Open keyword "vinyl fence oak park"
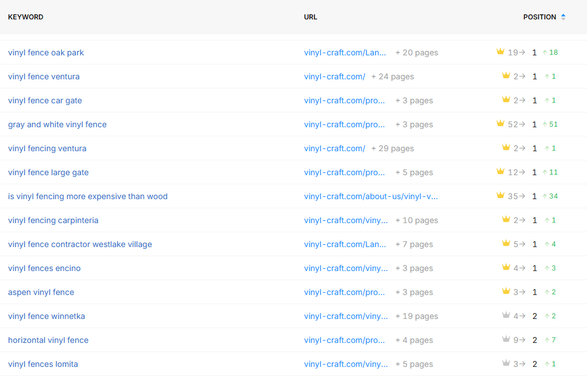The width and height of the screenshot is (587, 376). tap(46, 53)
